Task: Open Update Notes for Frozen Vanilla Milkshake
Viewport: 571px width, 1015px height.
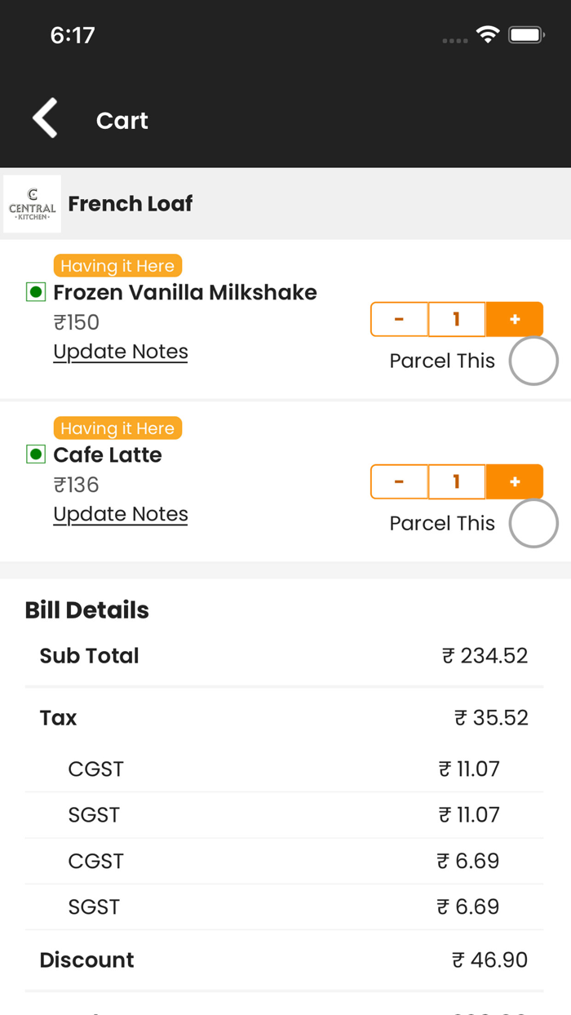Action: 120,352
